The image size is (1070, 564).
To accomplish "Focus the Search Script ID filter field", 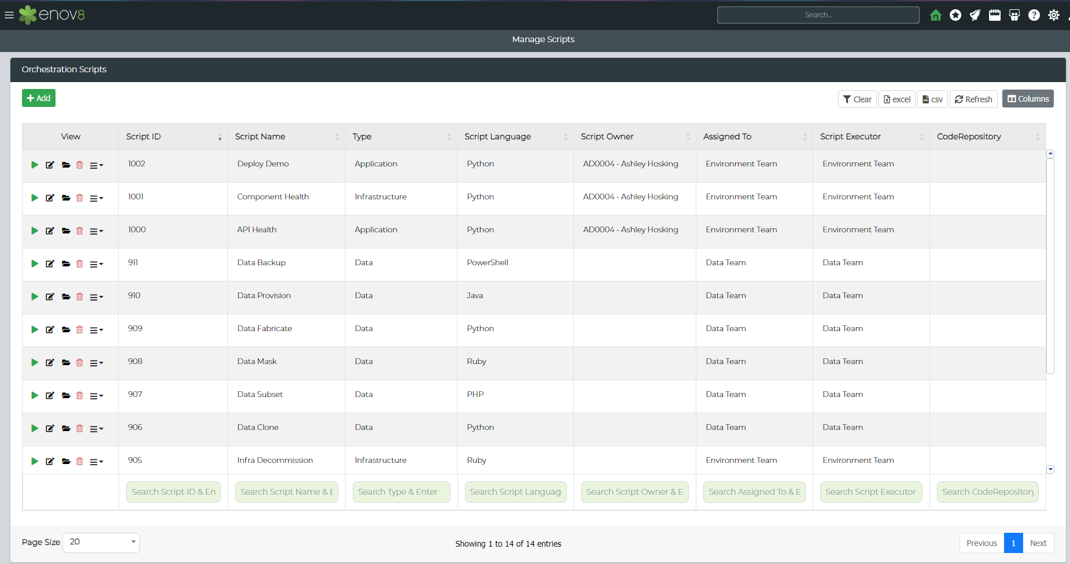I will (x=174, y=492).
